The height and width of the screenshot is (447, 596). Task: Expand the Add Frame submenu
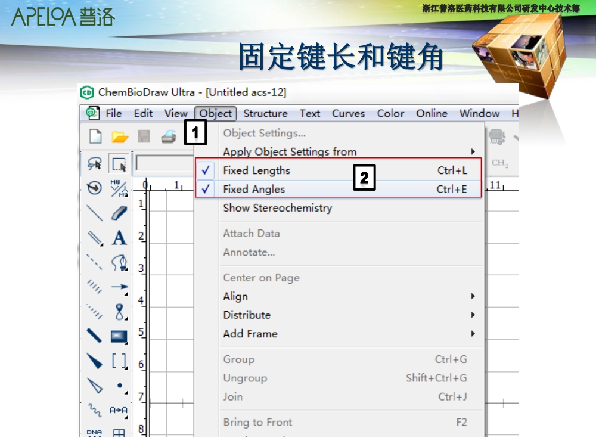pos(339,334)
